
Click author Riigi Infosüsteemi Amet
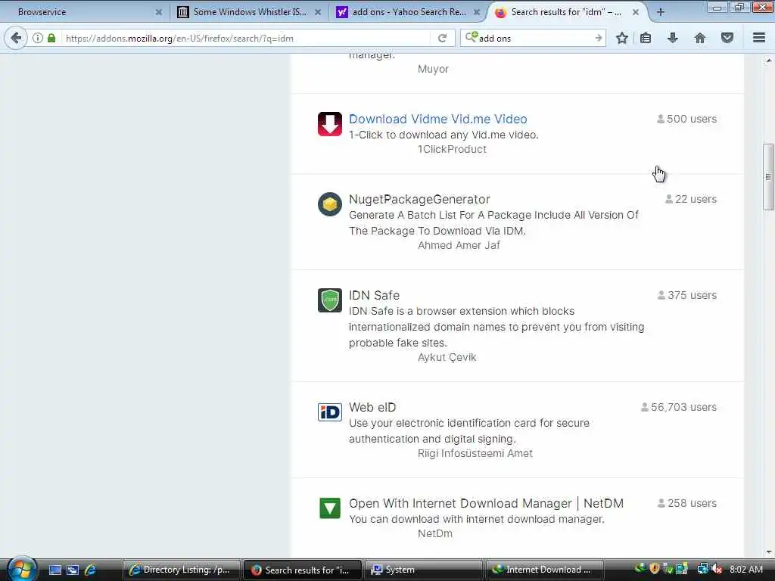point(475,453)
